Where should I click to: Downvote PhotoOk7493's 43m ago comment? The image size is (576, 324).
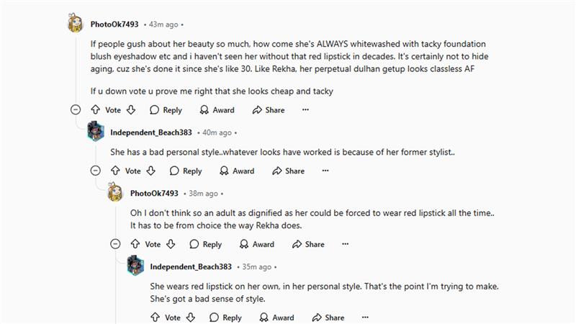pyautogui.click(x=131, y=109)
